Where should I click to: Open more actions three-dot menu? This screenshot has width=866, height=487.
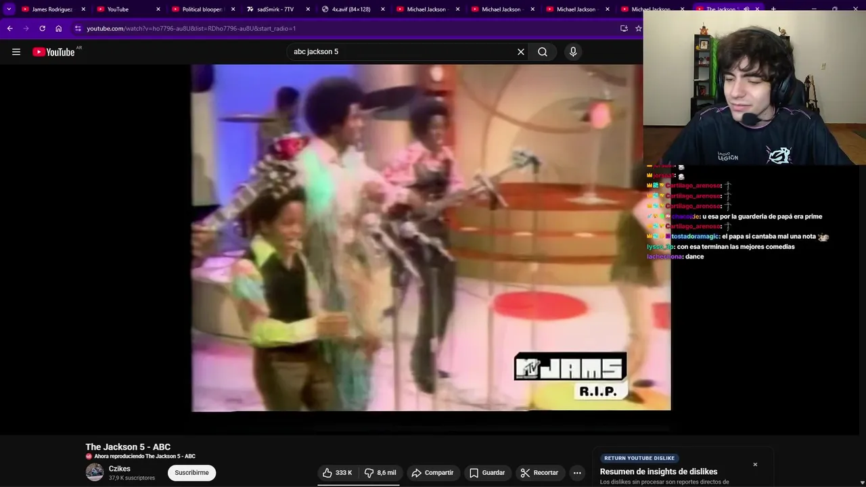coord(577,473)
